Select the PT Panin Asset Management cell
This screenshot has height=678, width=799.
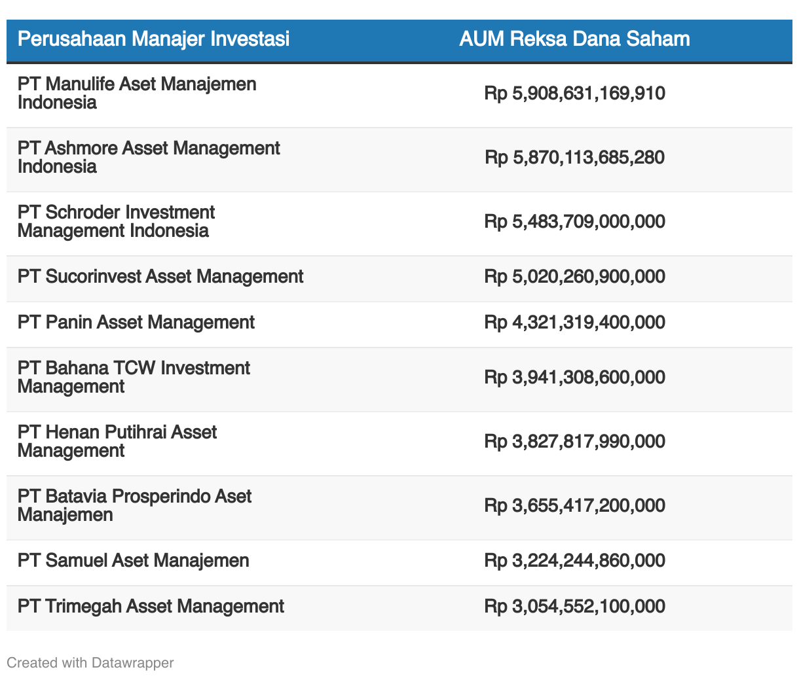(136, 323)
